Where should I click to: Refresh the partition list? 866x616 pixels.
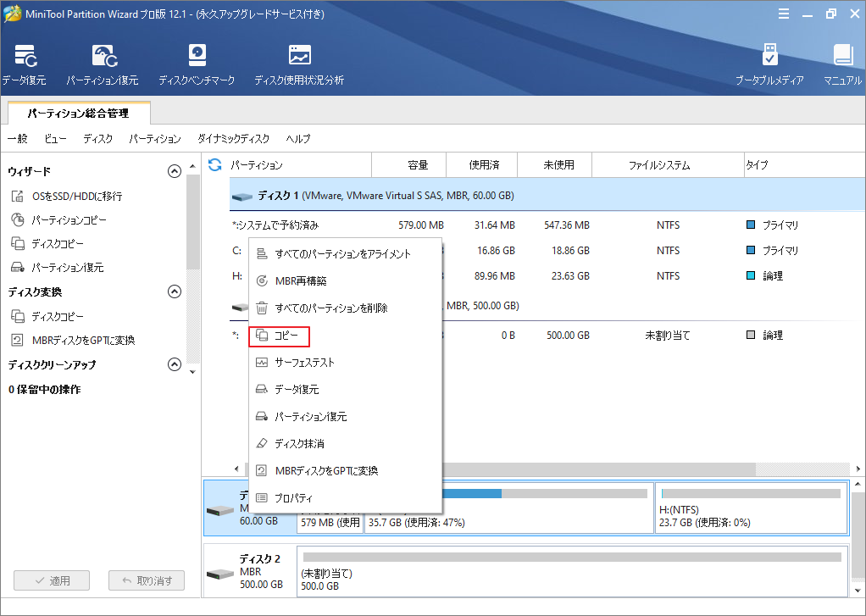coord(215,164)
